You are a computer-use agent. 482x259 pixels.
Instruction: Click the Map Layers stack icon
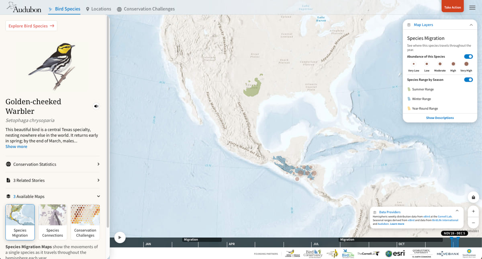click(x=409, y=25)
